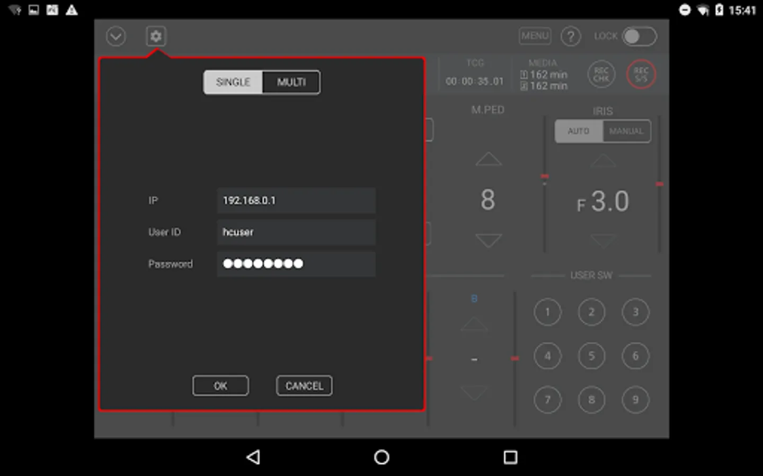
Task: Open the iris up arrow above F3.0
Action: [604, 161]
